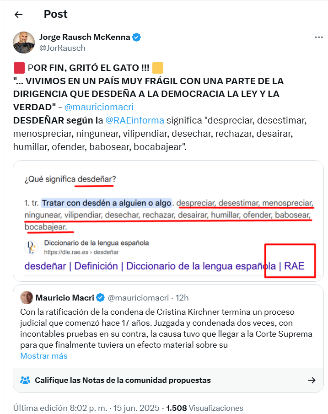View edit history via Última edición
328x414 pixels.
(60, 408)
